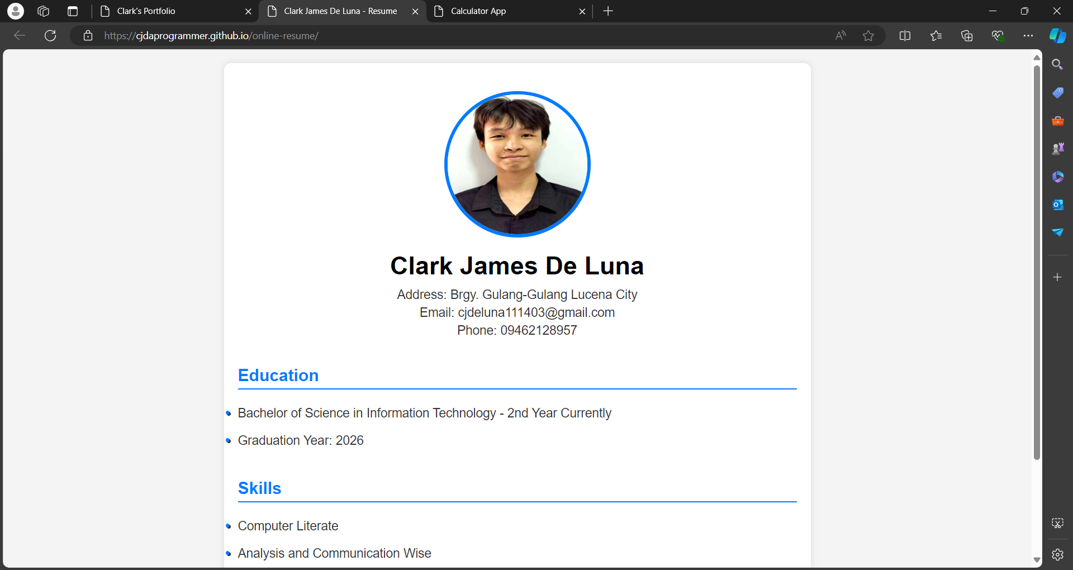Open sidebar Settings gear

coord(1057,554)
